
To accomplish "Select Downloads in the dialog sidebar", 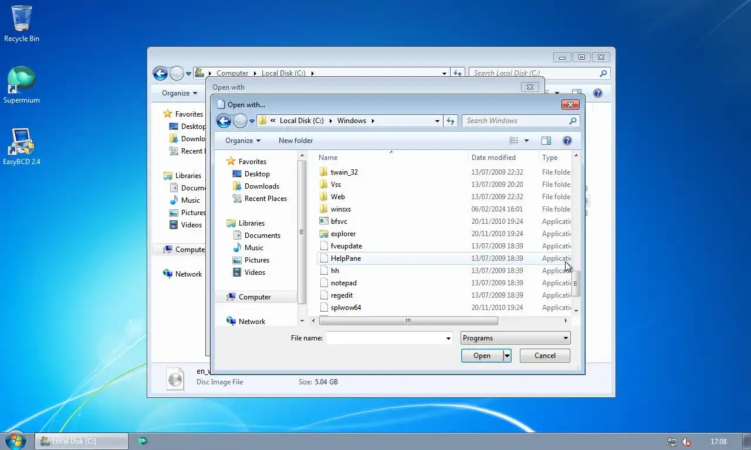I will pos(262,186).
